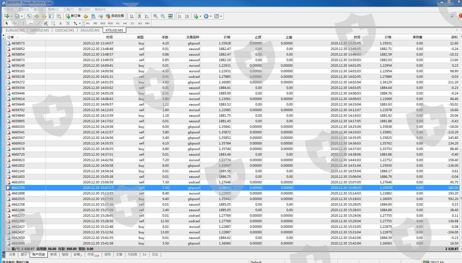Open the search magnifier icon

[x=452, y=16]
